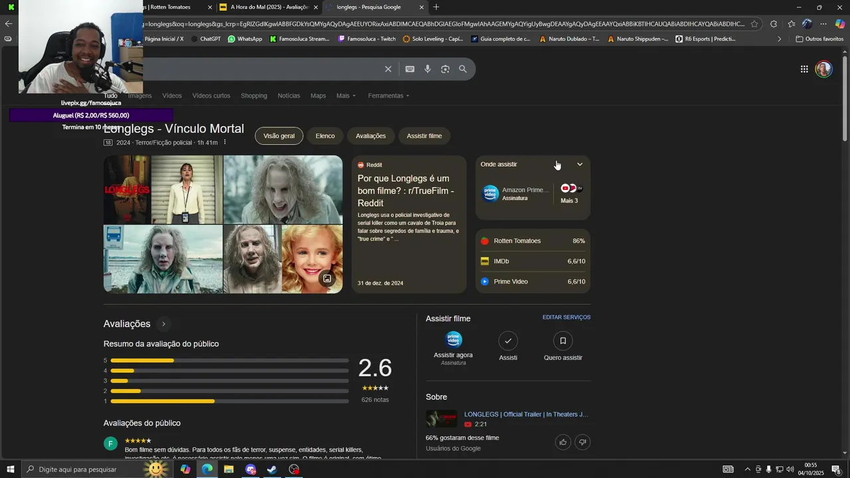Select the Avaliações chip
850x478 pixels.
pyautogui.click(x=371, y=136)
